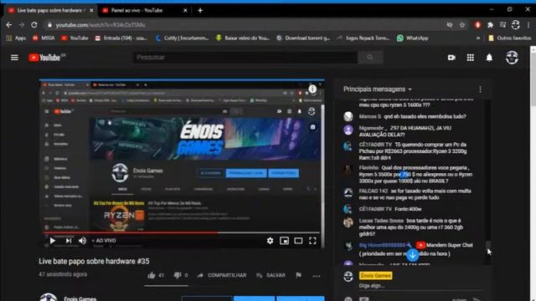
Task: Click SALVAR to save video
Action: [271, 275]
